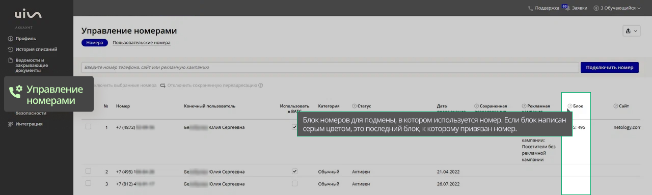Click the help icon beside Статус
Screen dimensions: 652x195
point(354,106)
